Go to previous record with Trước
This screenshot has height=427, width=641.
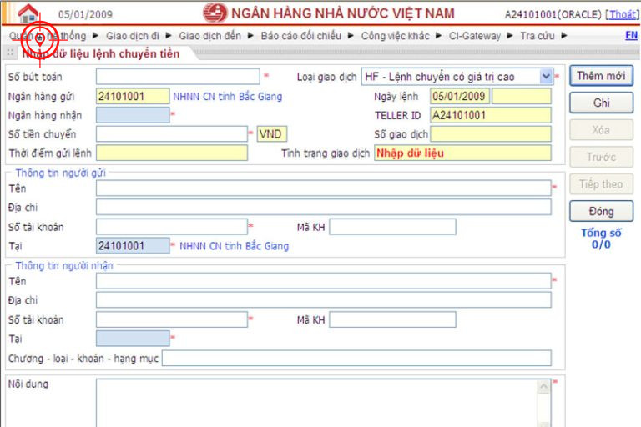point(601,157)
